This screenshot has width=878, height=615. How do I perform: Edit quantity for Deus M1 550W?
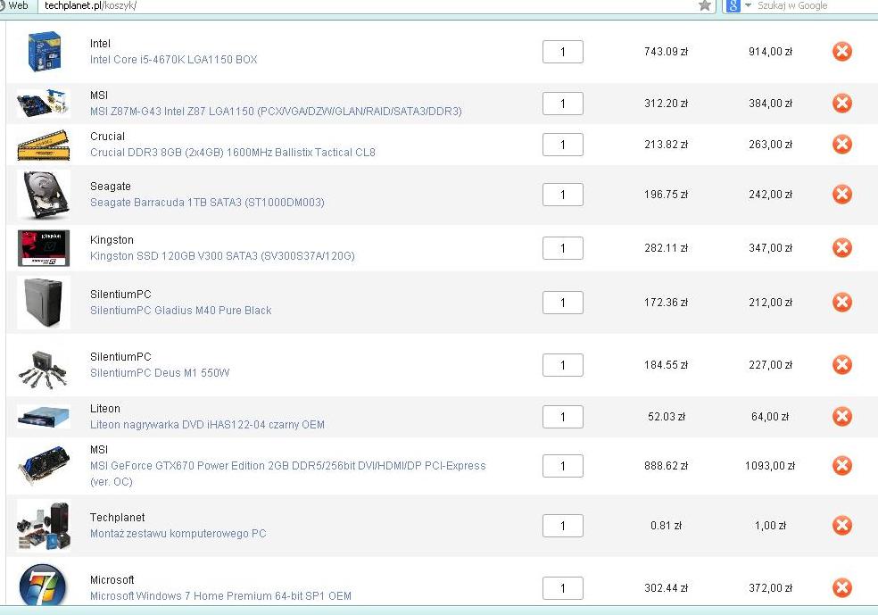pos(563,365)
